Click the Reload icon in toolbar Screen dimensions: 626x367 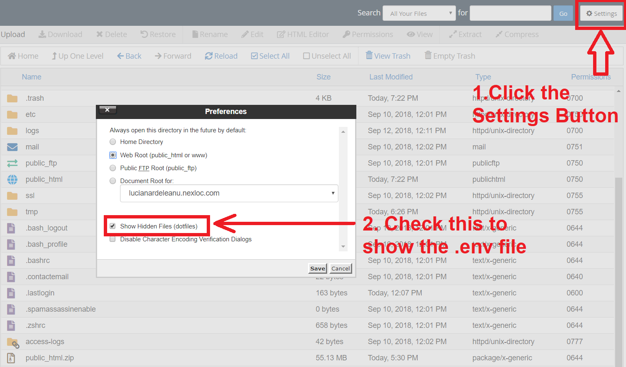pyautogui.click(x=209, y=56)
